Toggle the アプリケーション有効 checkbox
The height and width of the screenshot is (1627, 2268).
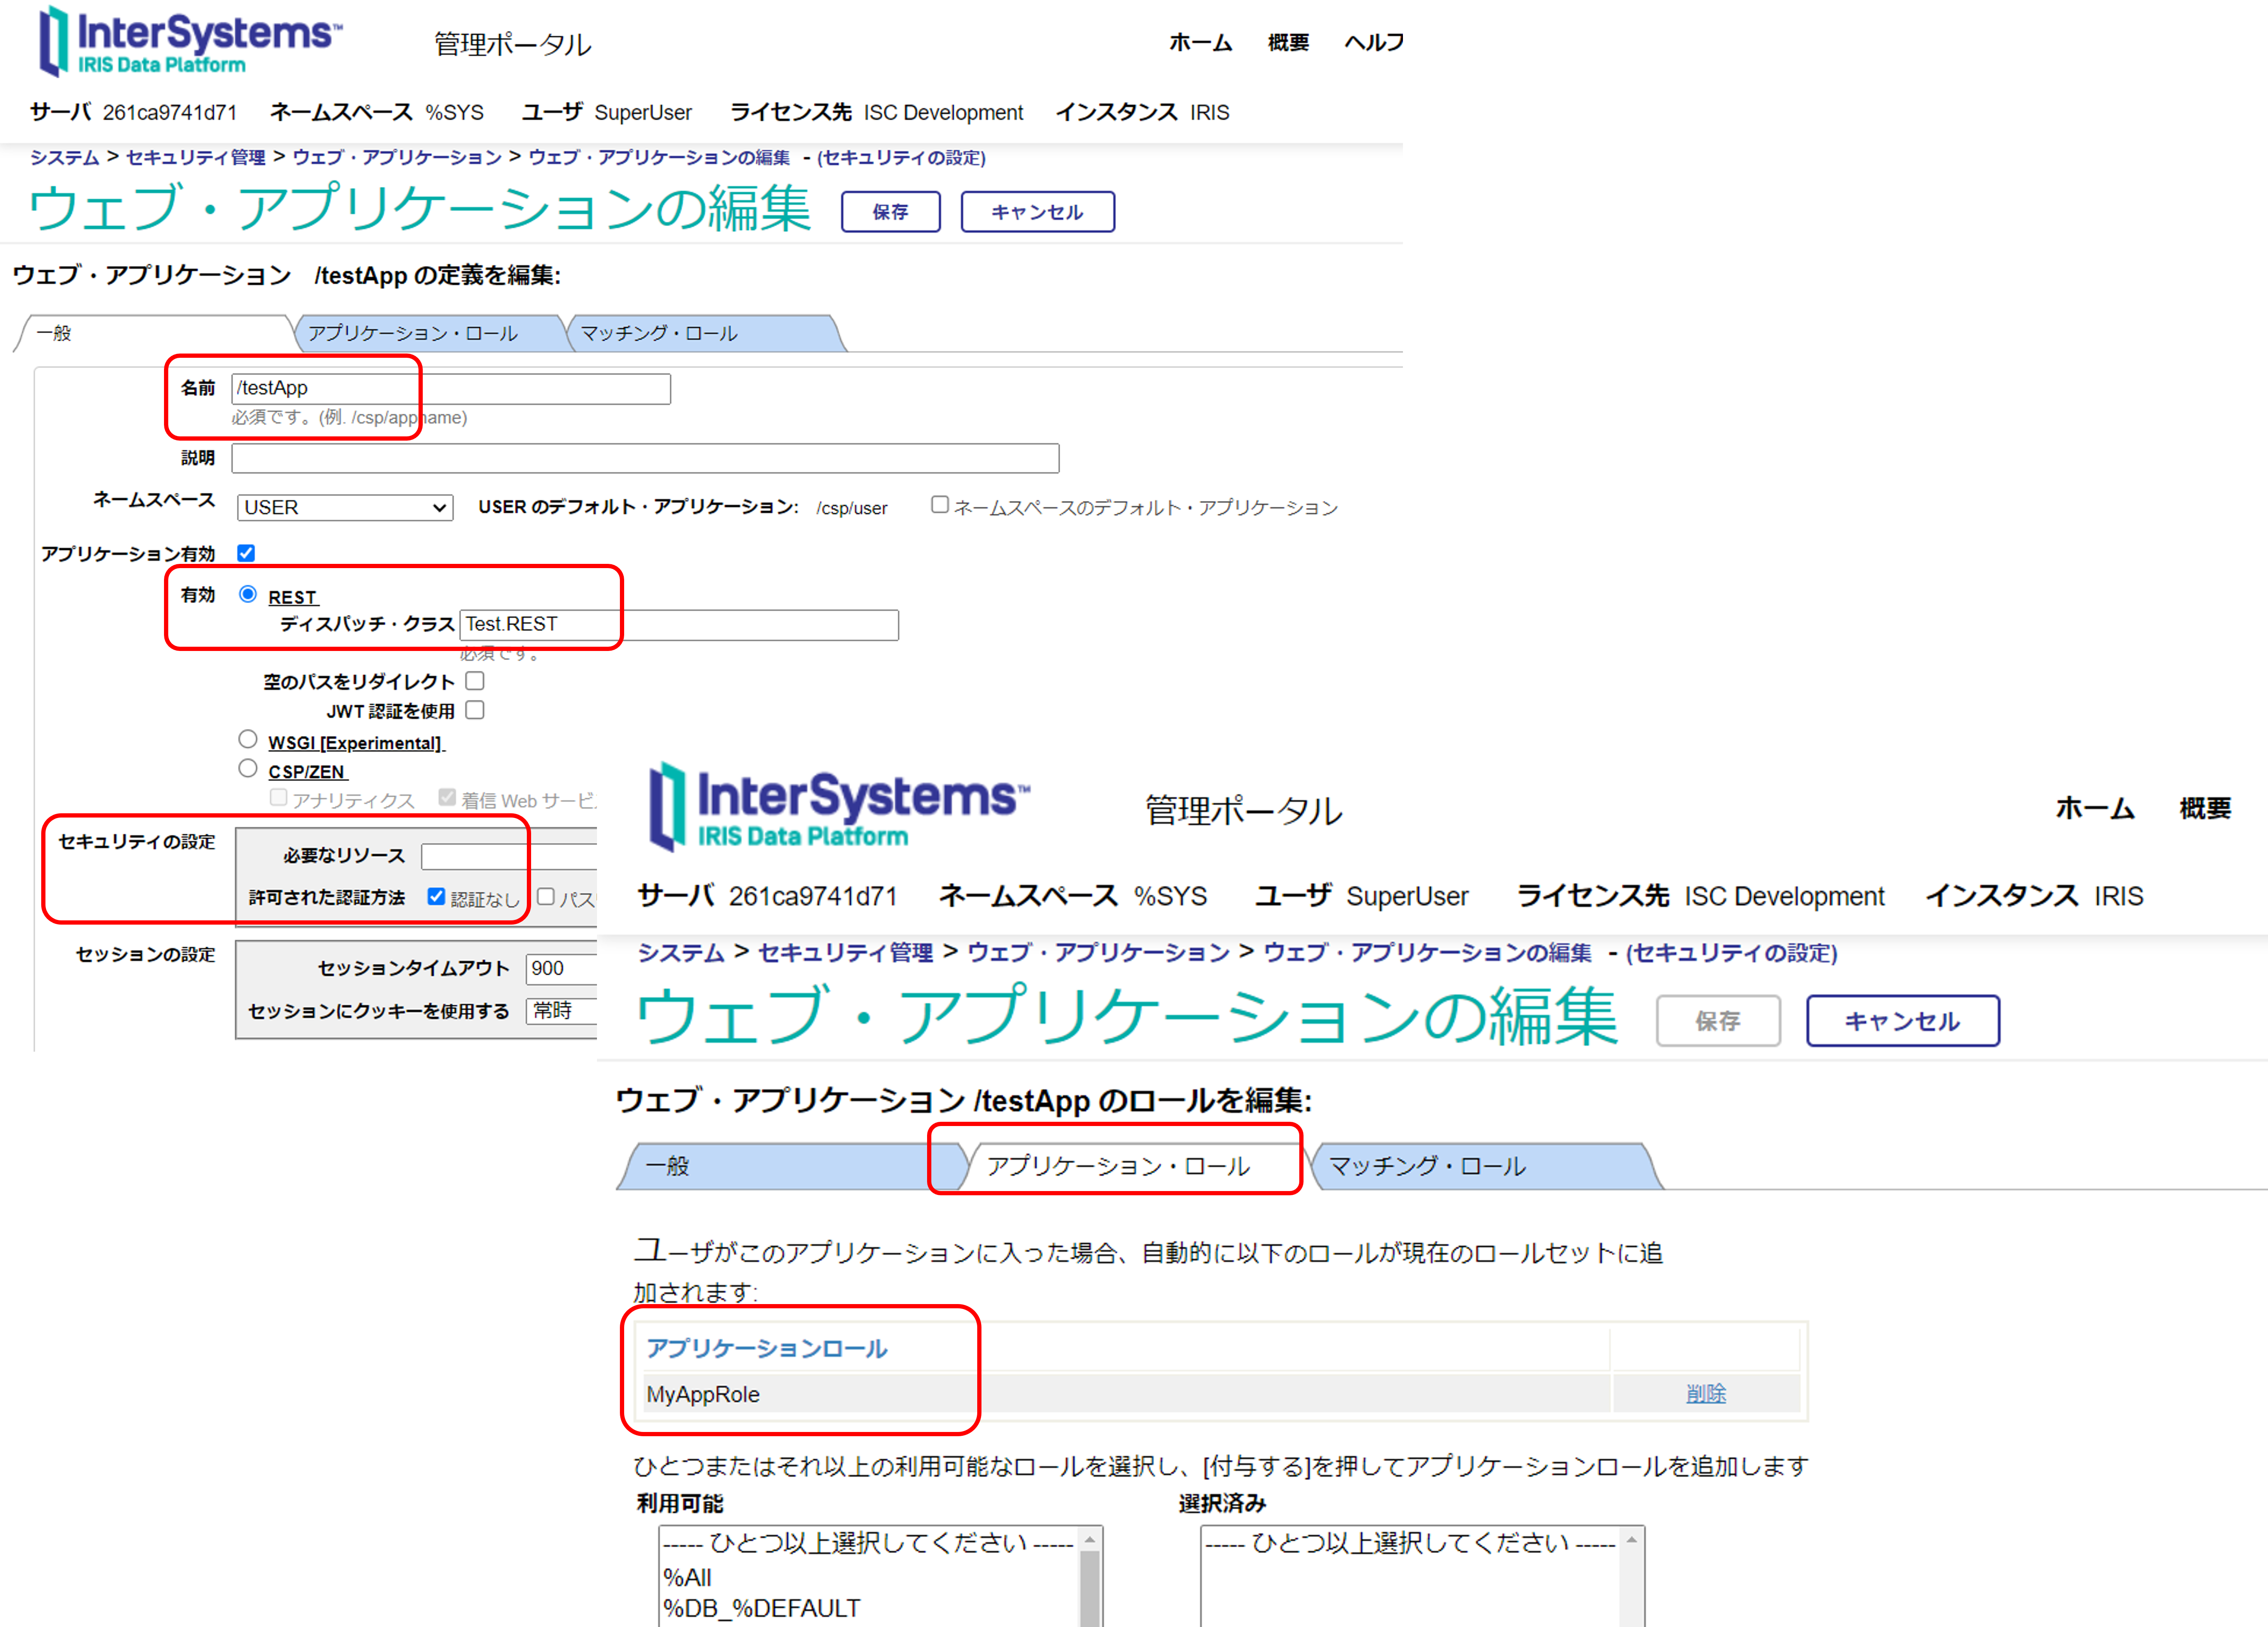click(246, 553)
